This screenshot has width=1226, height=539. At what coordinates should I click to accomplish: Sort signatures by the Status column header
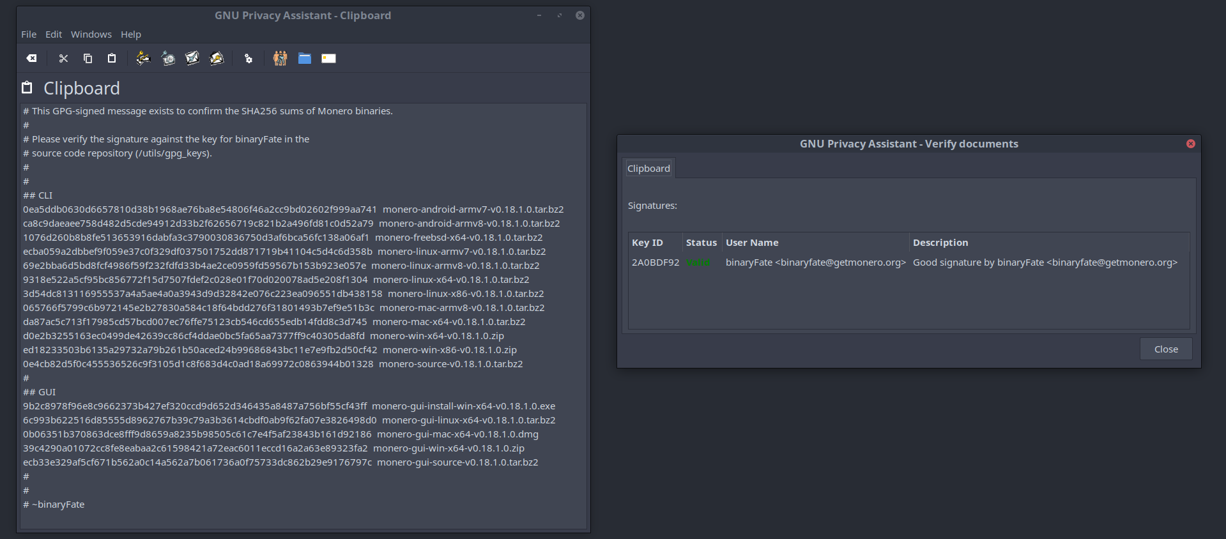click(x=701, y=243)
